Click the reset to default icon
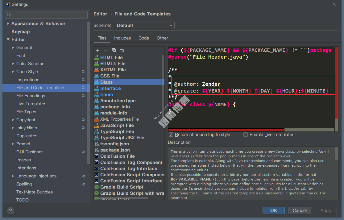This screenshot has height=220, width=344. (122, 50)
